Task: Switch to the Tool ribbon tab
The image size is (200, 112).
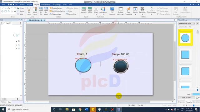Action: point(70,5)
